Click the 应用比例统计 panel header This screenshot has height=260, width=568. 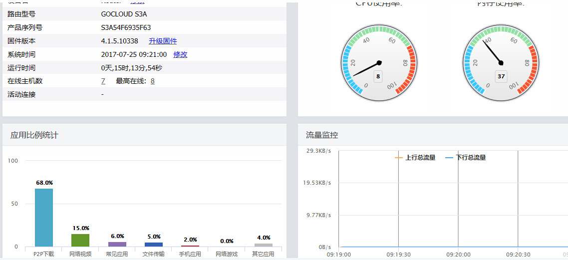34,135
